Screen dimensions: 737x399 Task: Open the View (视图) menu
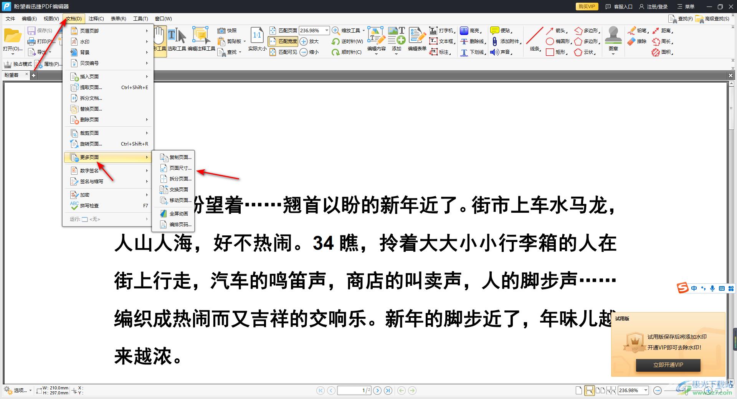[x=51, y=18]
